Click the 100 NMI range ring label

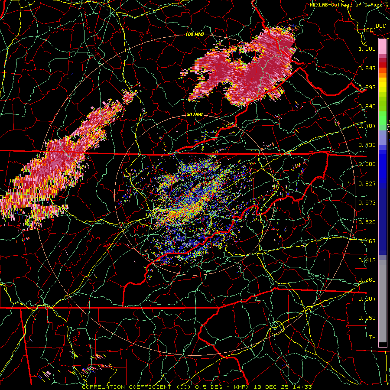[x=195, y=34]
